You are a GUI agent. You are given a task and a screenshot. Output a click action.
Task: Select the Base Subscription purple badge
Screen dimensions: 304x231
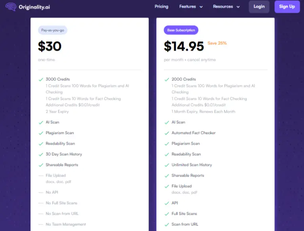(181, 30)
